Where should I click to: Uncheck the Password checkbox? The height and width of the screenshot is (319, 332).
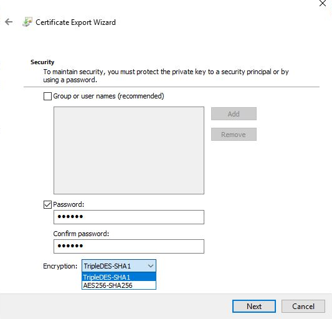pos(47,204)
